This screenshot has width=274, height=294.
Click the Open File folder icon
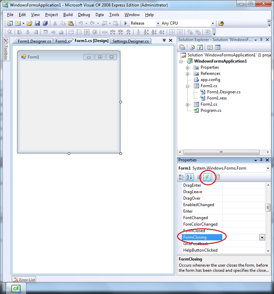click(x=29, y=23)
